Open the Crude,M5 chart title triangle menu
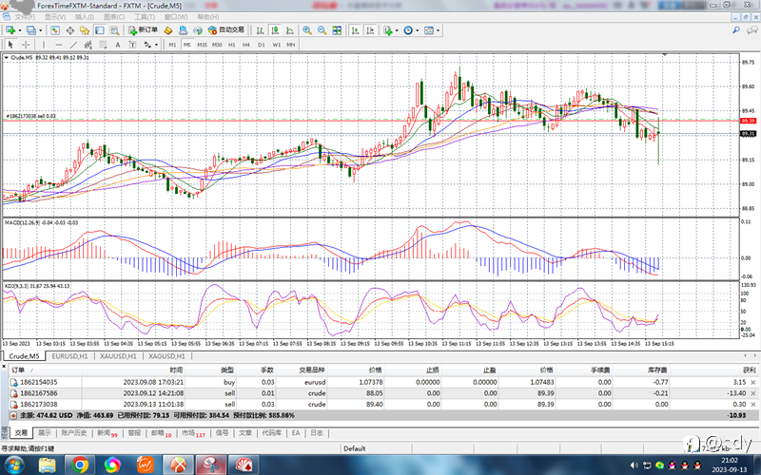This screenshot has width=761, height=475. pyautogui.click(x=7, y=58)
